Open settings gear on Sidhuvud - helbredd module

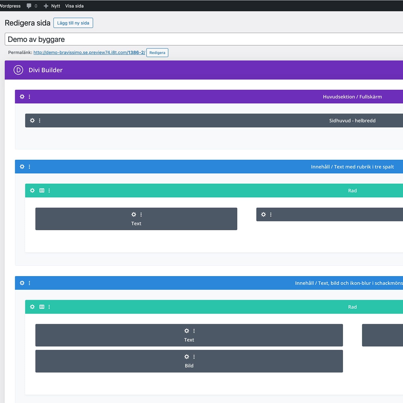tap(32, 120)
